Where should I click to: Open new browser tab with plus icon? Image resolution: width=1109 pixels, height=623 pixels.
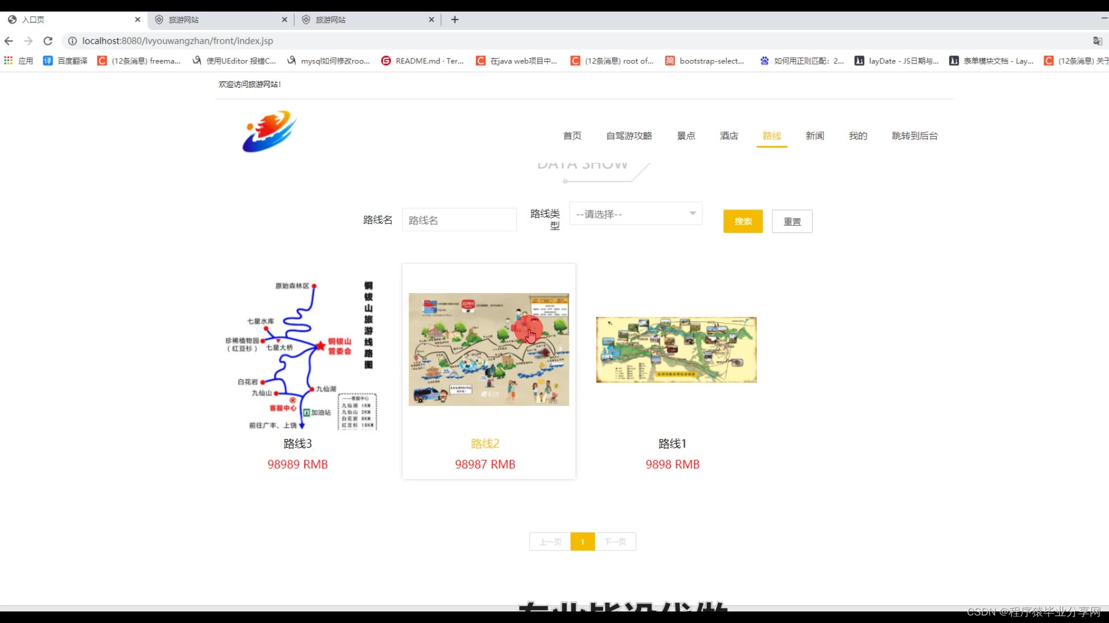coord(455,20)
